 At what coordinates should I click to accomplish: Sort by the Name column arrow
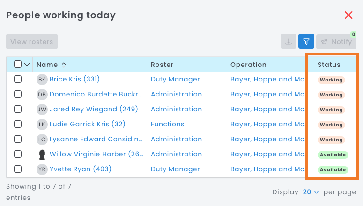(64, 65)
